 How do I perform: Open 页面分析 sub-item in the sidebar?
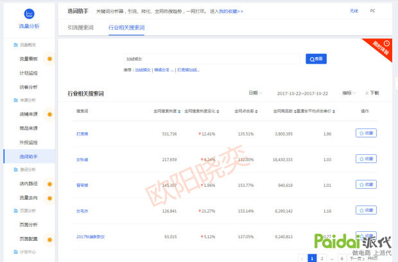click(x=28, y=225)
